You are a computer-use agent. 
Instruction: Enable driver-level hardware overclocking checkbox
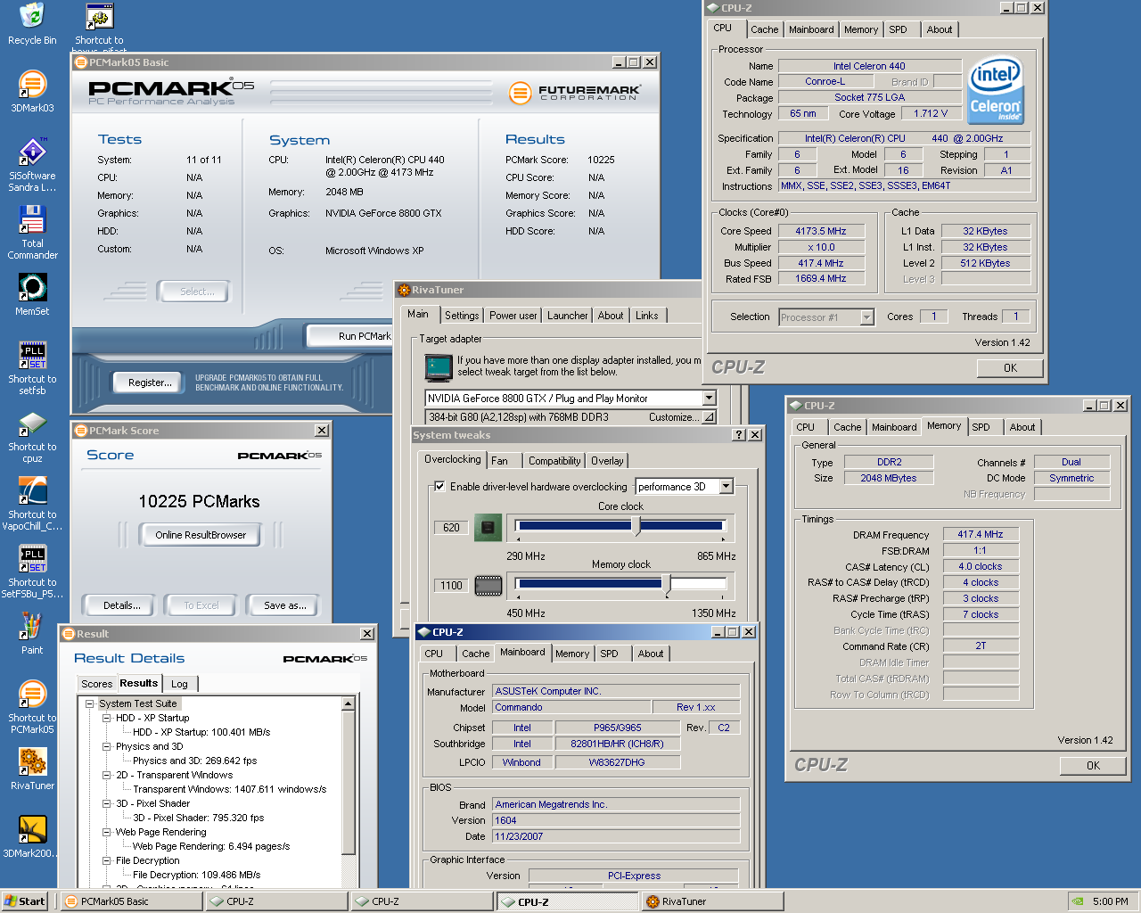[x=439, y=487]
